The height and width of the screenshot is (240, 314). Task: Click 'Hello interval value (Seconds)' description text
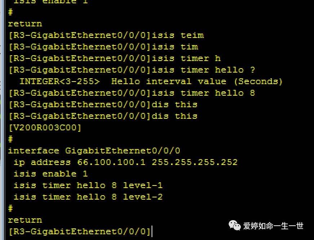[x=197, y=82]
